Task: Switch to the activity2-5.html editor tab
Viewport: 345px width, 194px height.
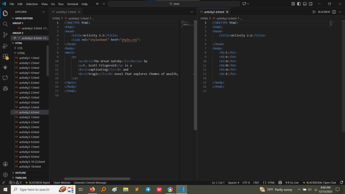Action: pos(66,12)
